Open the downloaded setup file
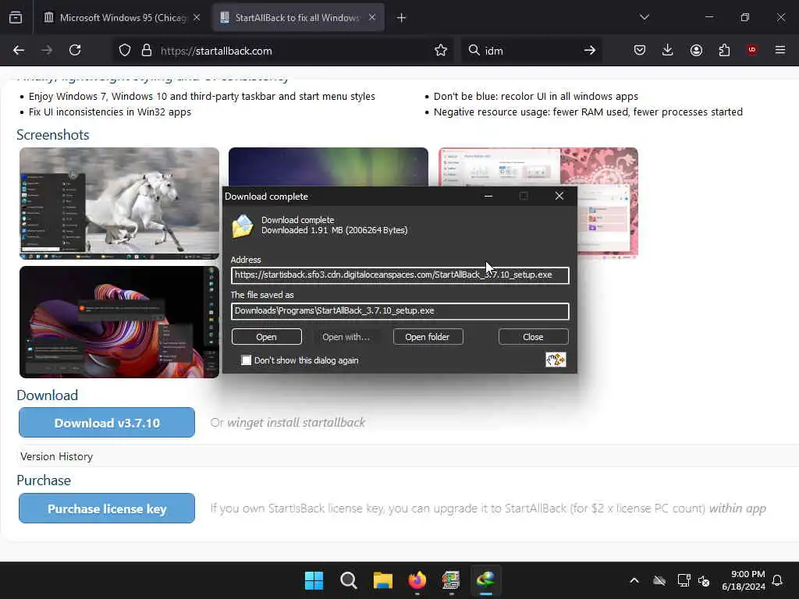The width and height of the screenshot is (799, 599). click(267, 337)
